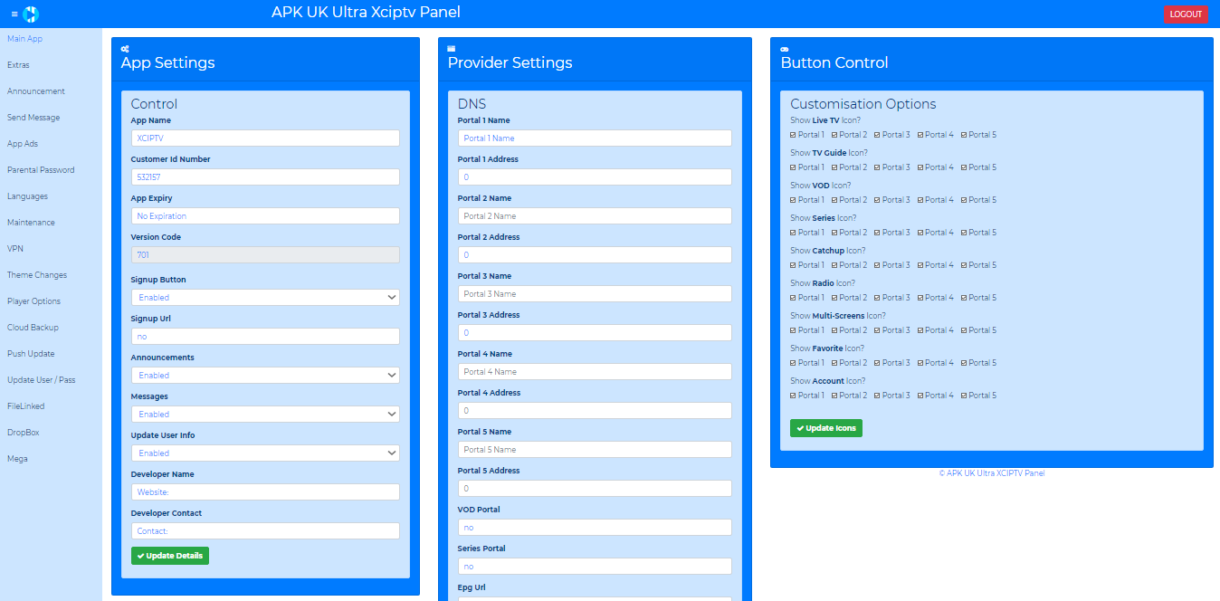Open FileLinked section

(26, 406)
